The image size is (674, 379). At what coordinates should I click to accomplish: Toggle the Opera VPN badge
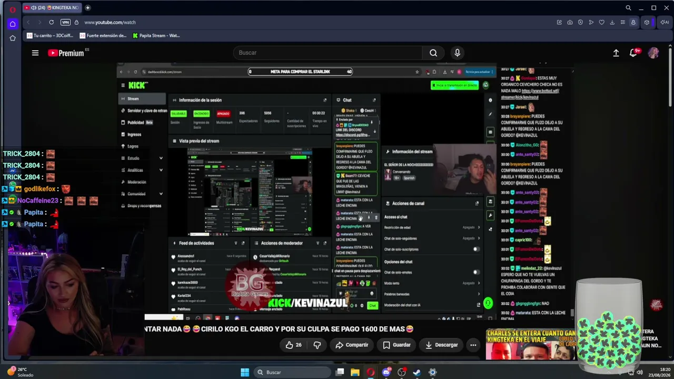click(65, 22)
